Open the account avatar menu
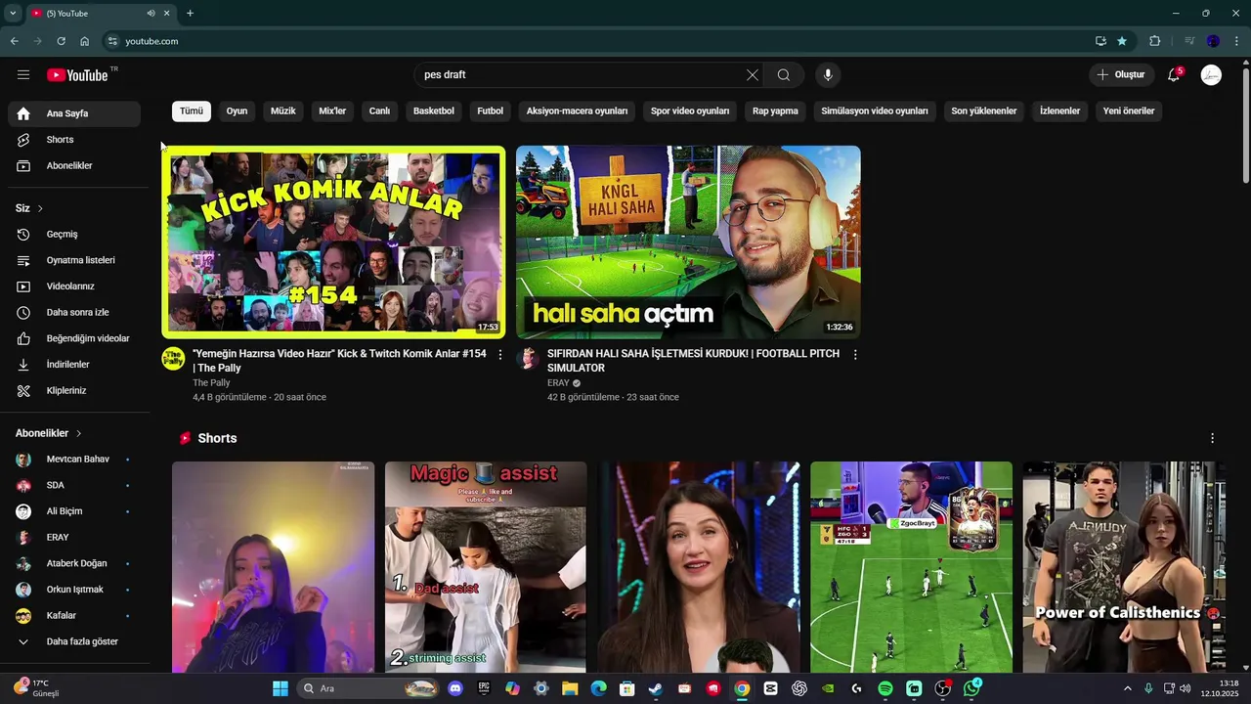The height and width of the screenshot is (704, 1251). point(1211,75)
